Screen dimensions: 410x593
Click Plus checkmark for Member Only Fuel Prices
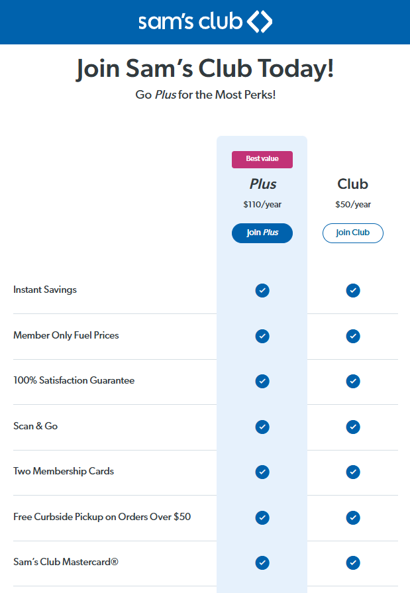262,336
